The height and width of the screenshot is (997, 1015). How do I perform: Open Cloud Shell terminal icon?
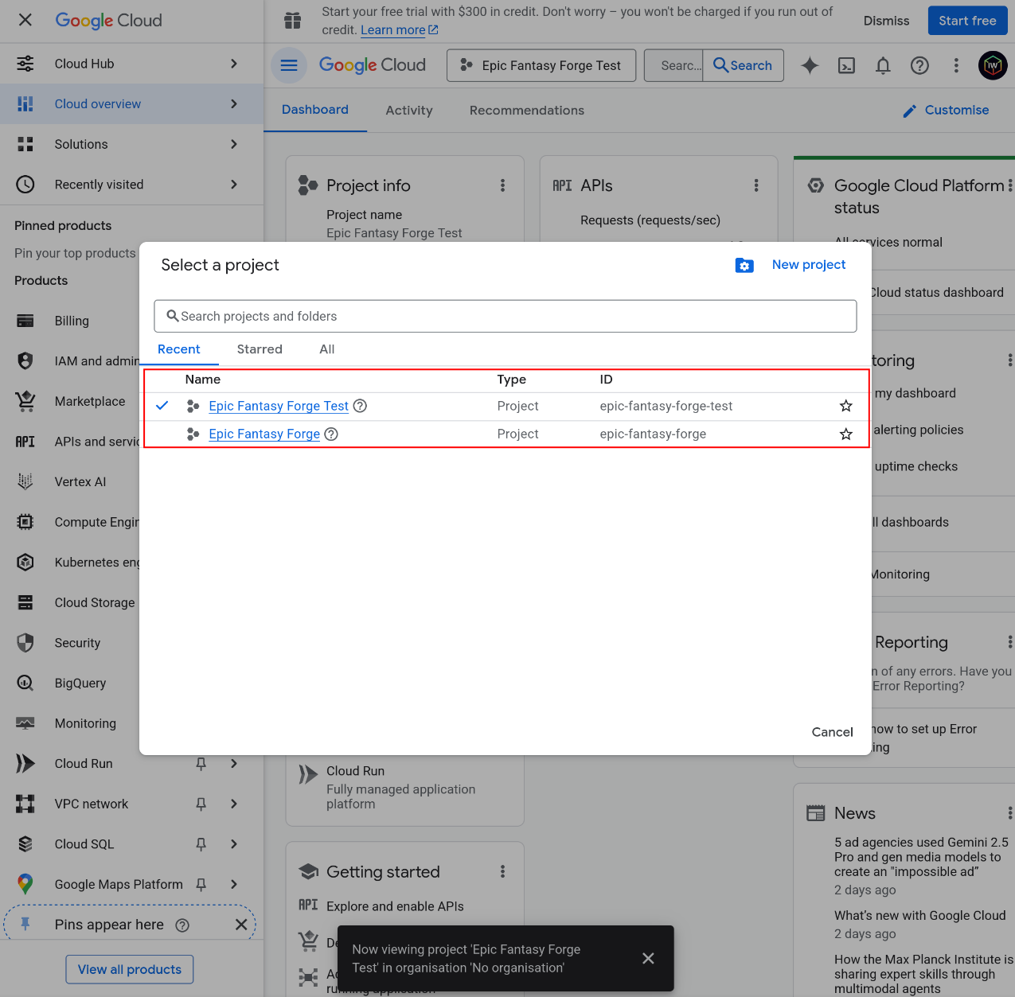846,65
